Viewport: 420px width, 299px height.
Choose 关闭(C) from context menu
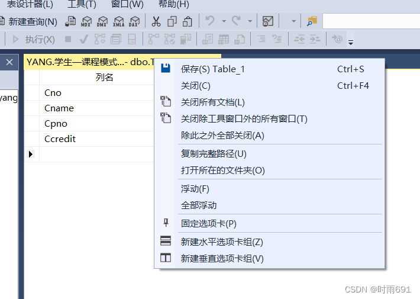[270, 86]
